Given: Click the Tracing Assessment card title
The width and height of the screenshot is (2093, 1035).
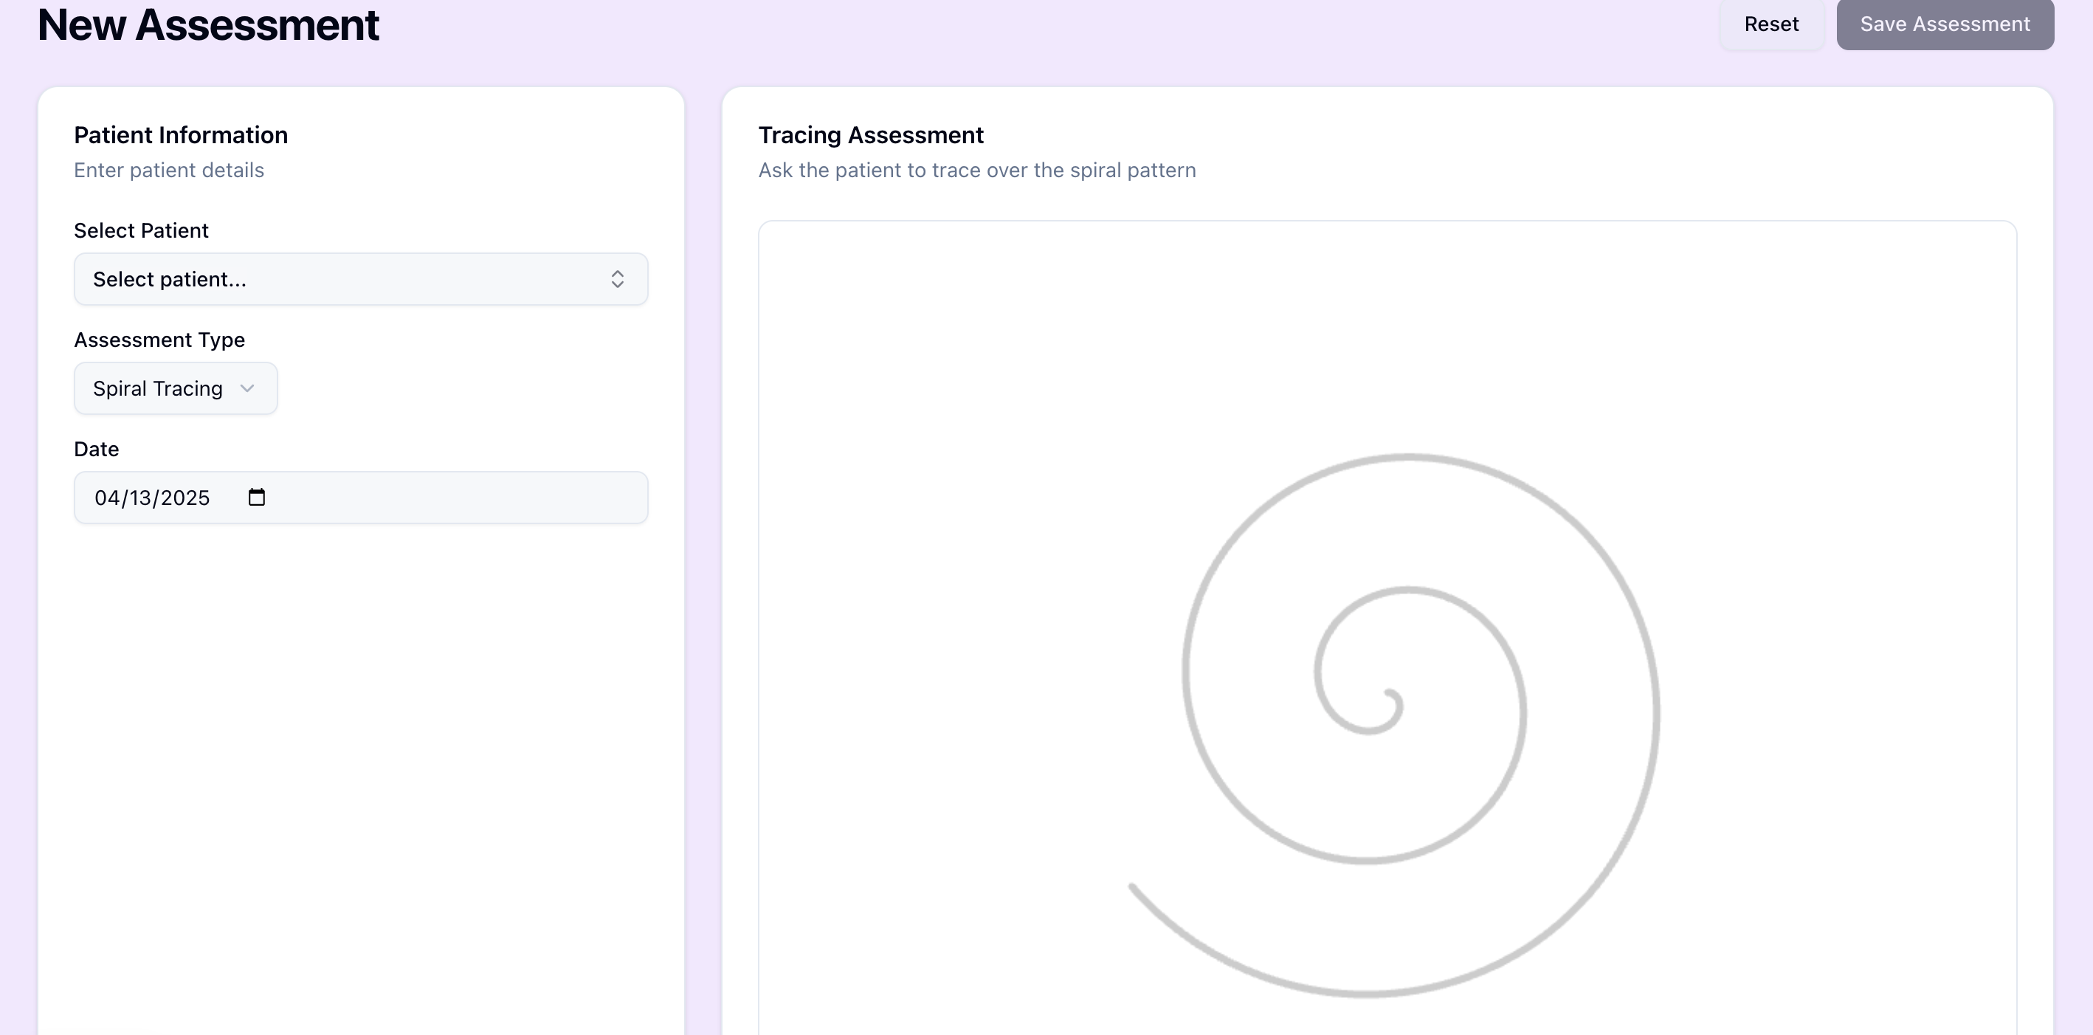Looking at the screenshot, I should pyautogui.click(x=870, y=135).
